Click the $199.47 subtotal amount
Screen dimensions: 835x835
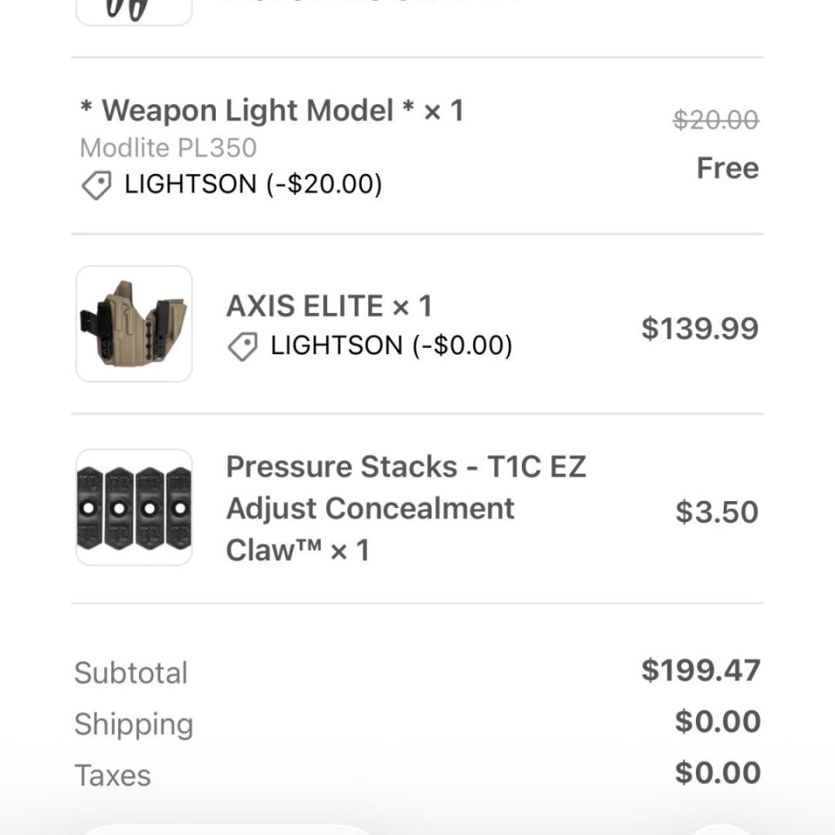tap(700, 671)
